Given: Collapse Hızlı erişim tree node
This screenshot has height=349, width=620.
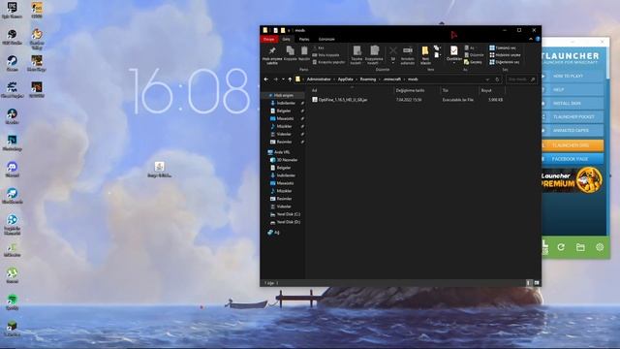Looking at the screenshot, I should pos(265,96).
